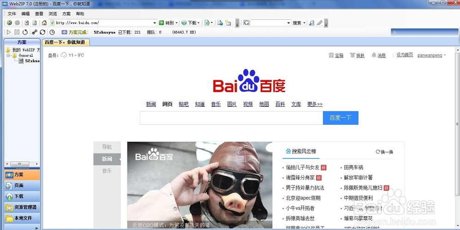Open the 浏览 menu
Viewport: 460px width, 230px height.
click(x=53, y=14)
